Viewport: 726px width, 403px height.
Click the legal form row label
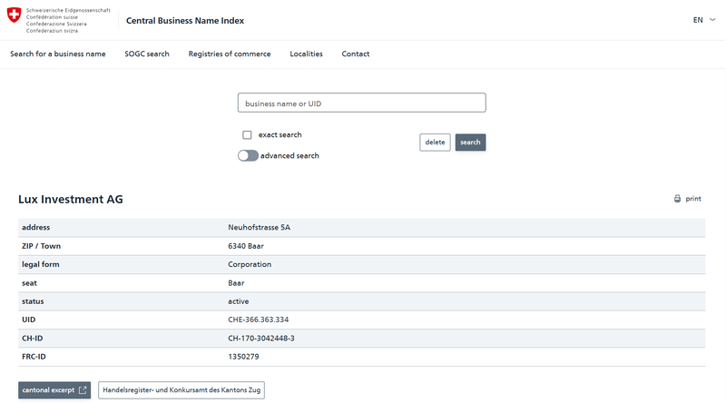(41, 264)
